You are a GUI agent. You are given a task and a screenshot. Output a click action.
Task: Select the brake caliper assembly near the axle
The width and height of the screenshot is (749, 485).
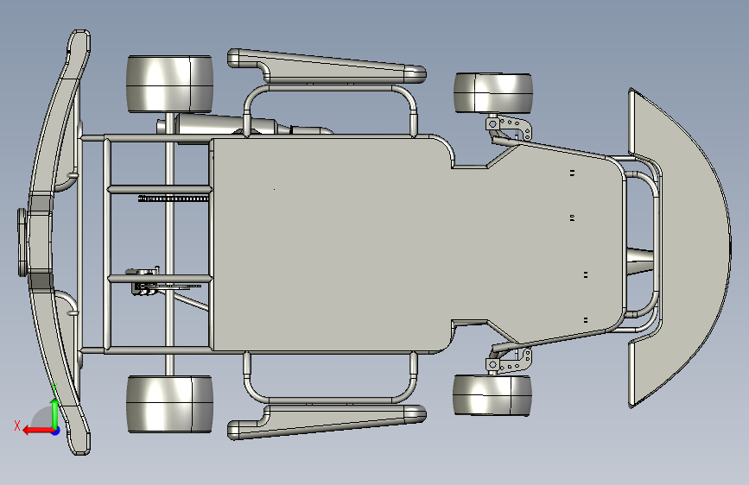(143, 281)
